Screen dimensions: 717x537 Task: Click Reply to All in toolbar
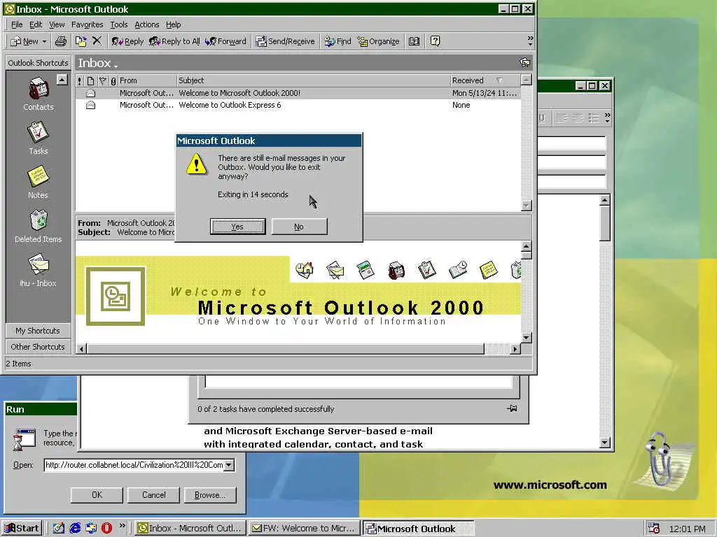pyautogui.click(x=174, y=41)
